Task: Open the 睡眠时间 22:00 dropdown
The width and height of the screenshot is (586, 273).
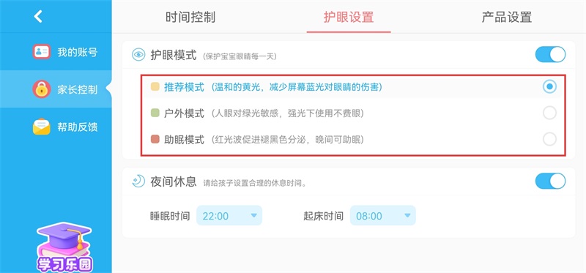Action: (229, 215)
